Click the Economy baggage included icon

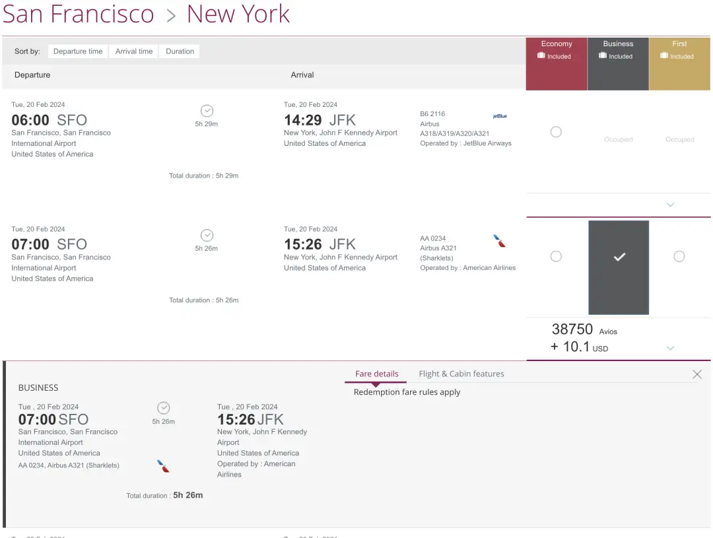[x=541, y=56]
